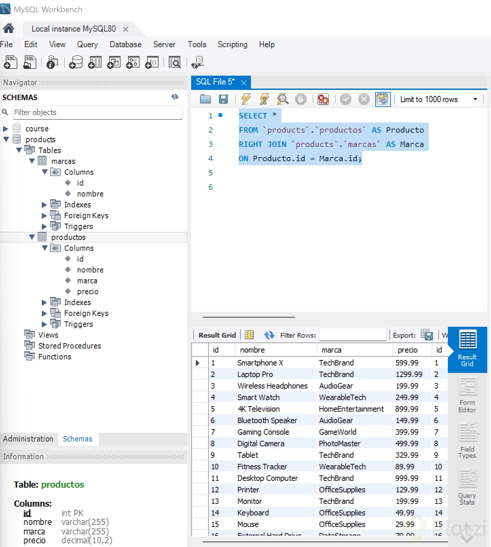Click the create new schema icon
Screen dimensions: 491x547
[76, 62]
